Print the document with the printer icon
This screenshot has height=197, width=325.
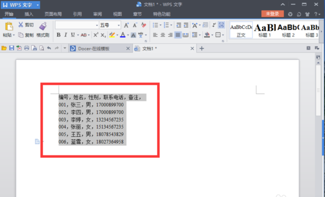(27, 49)
